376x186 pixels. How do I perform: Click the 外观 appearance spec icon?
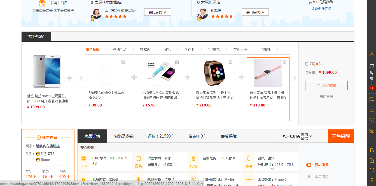pyautogui.click(x=249, y=159)
